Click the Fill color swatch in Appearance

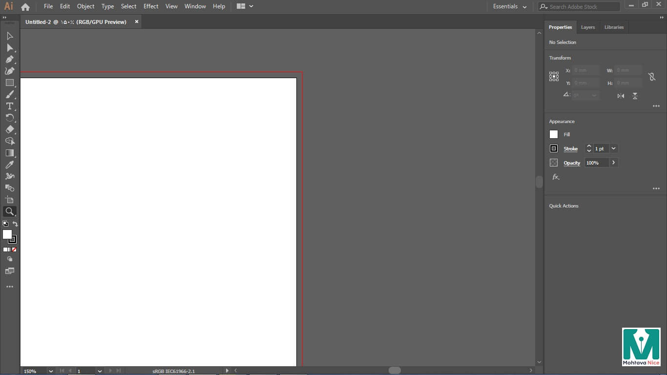554,134
